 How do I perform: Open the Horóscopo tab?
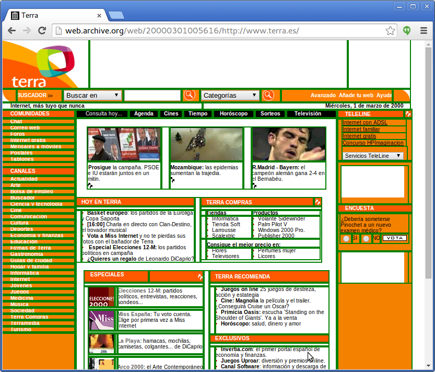pos(233,113)
